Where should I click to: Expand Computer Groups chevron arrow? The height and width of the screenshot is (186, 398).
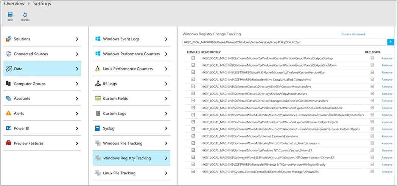pyautogui.click(x=77, y=83)
